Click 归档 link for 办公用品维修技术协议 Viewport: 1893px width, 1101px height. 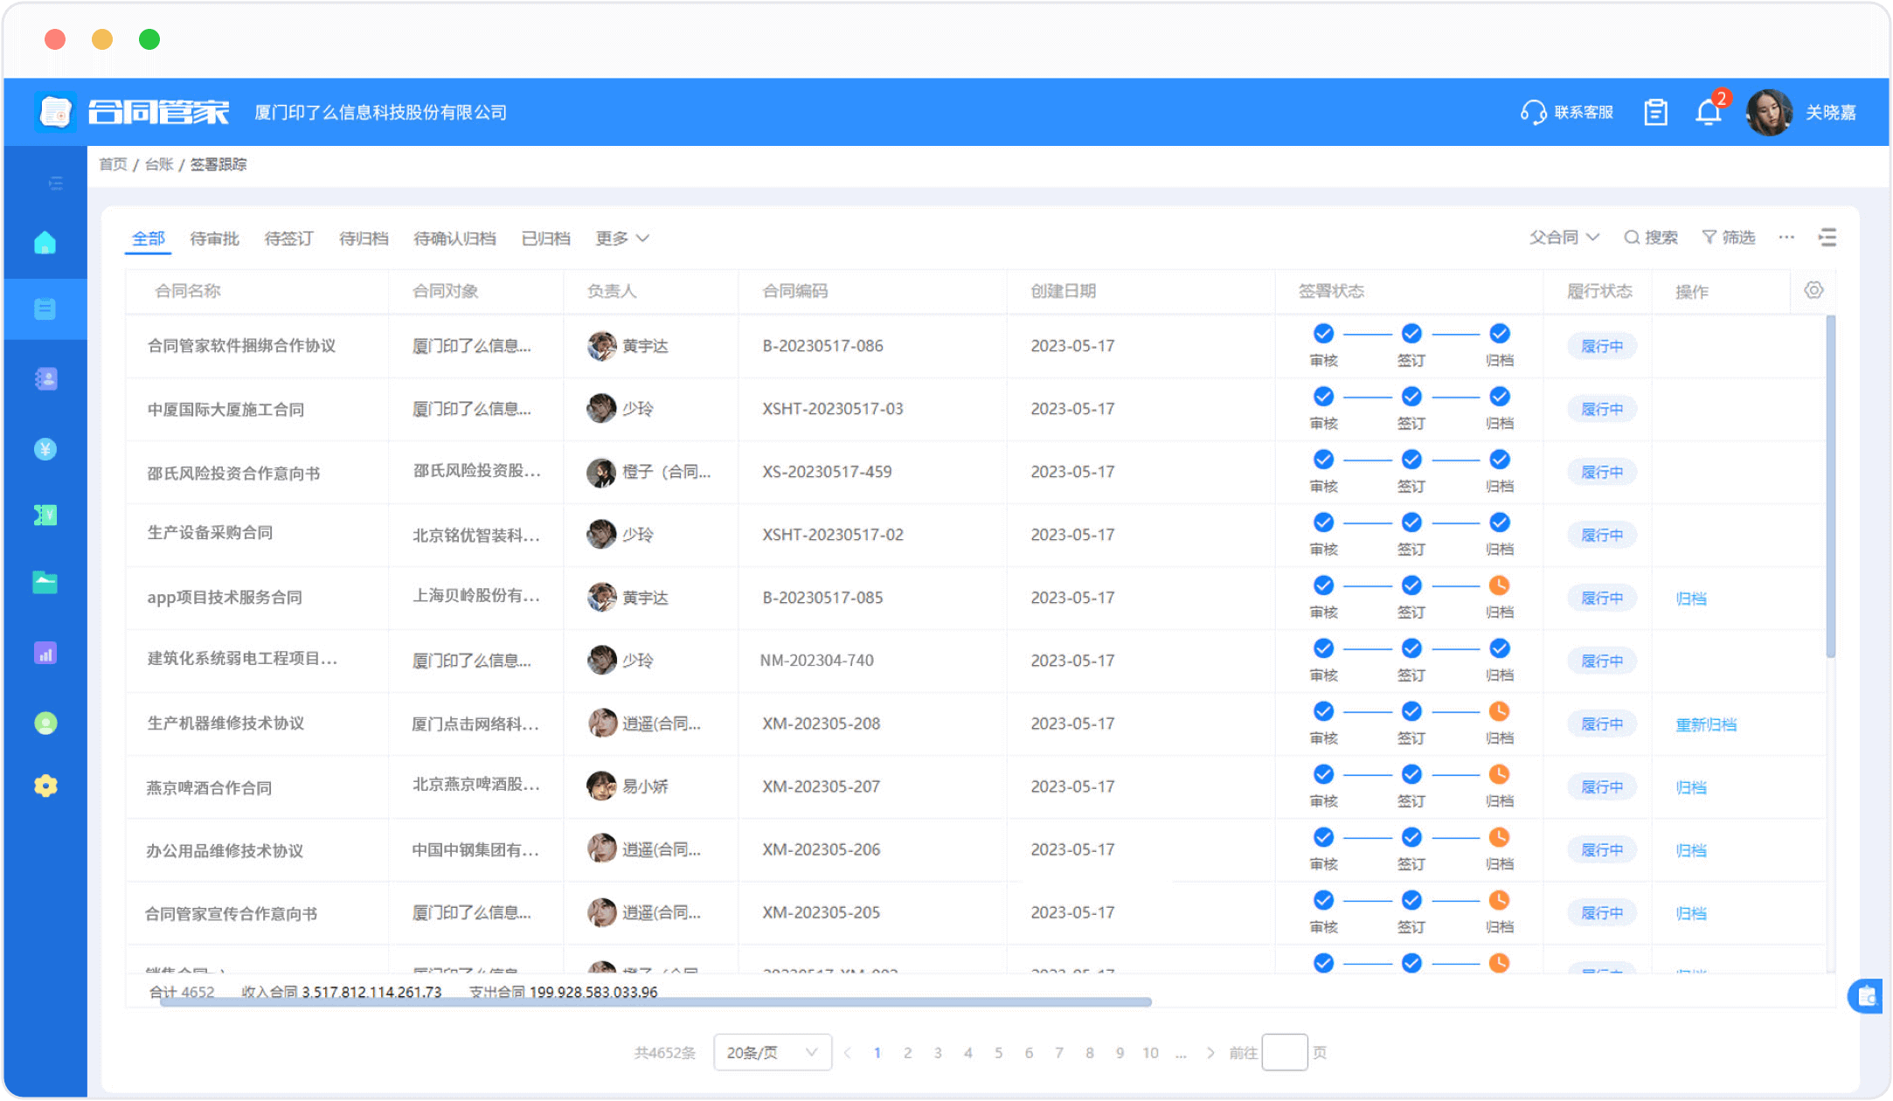tap(1691, 850)
